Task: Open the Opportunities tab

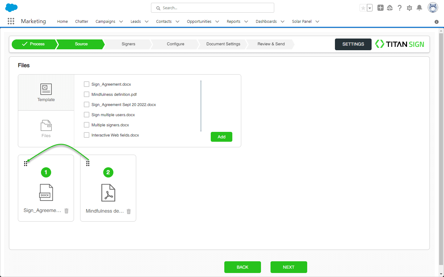Action: 199,22
